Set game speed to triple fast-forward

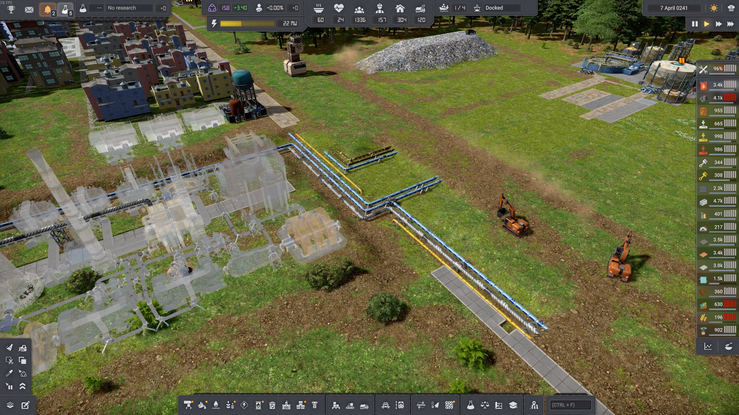point(731,24)
